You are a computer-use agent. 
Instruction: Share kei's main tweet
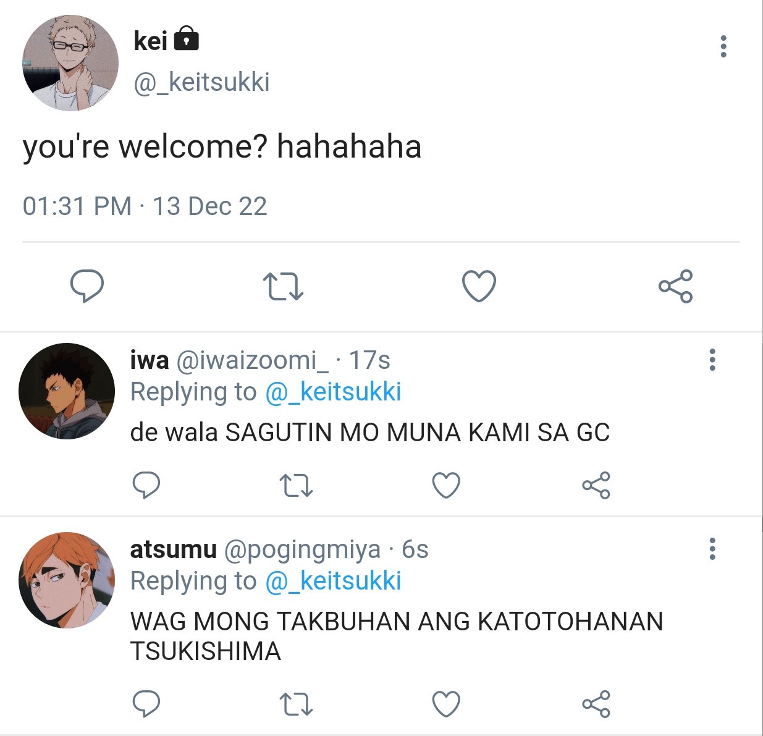point(675,286)
